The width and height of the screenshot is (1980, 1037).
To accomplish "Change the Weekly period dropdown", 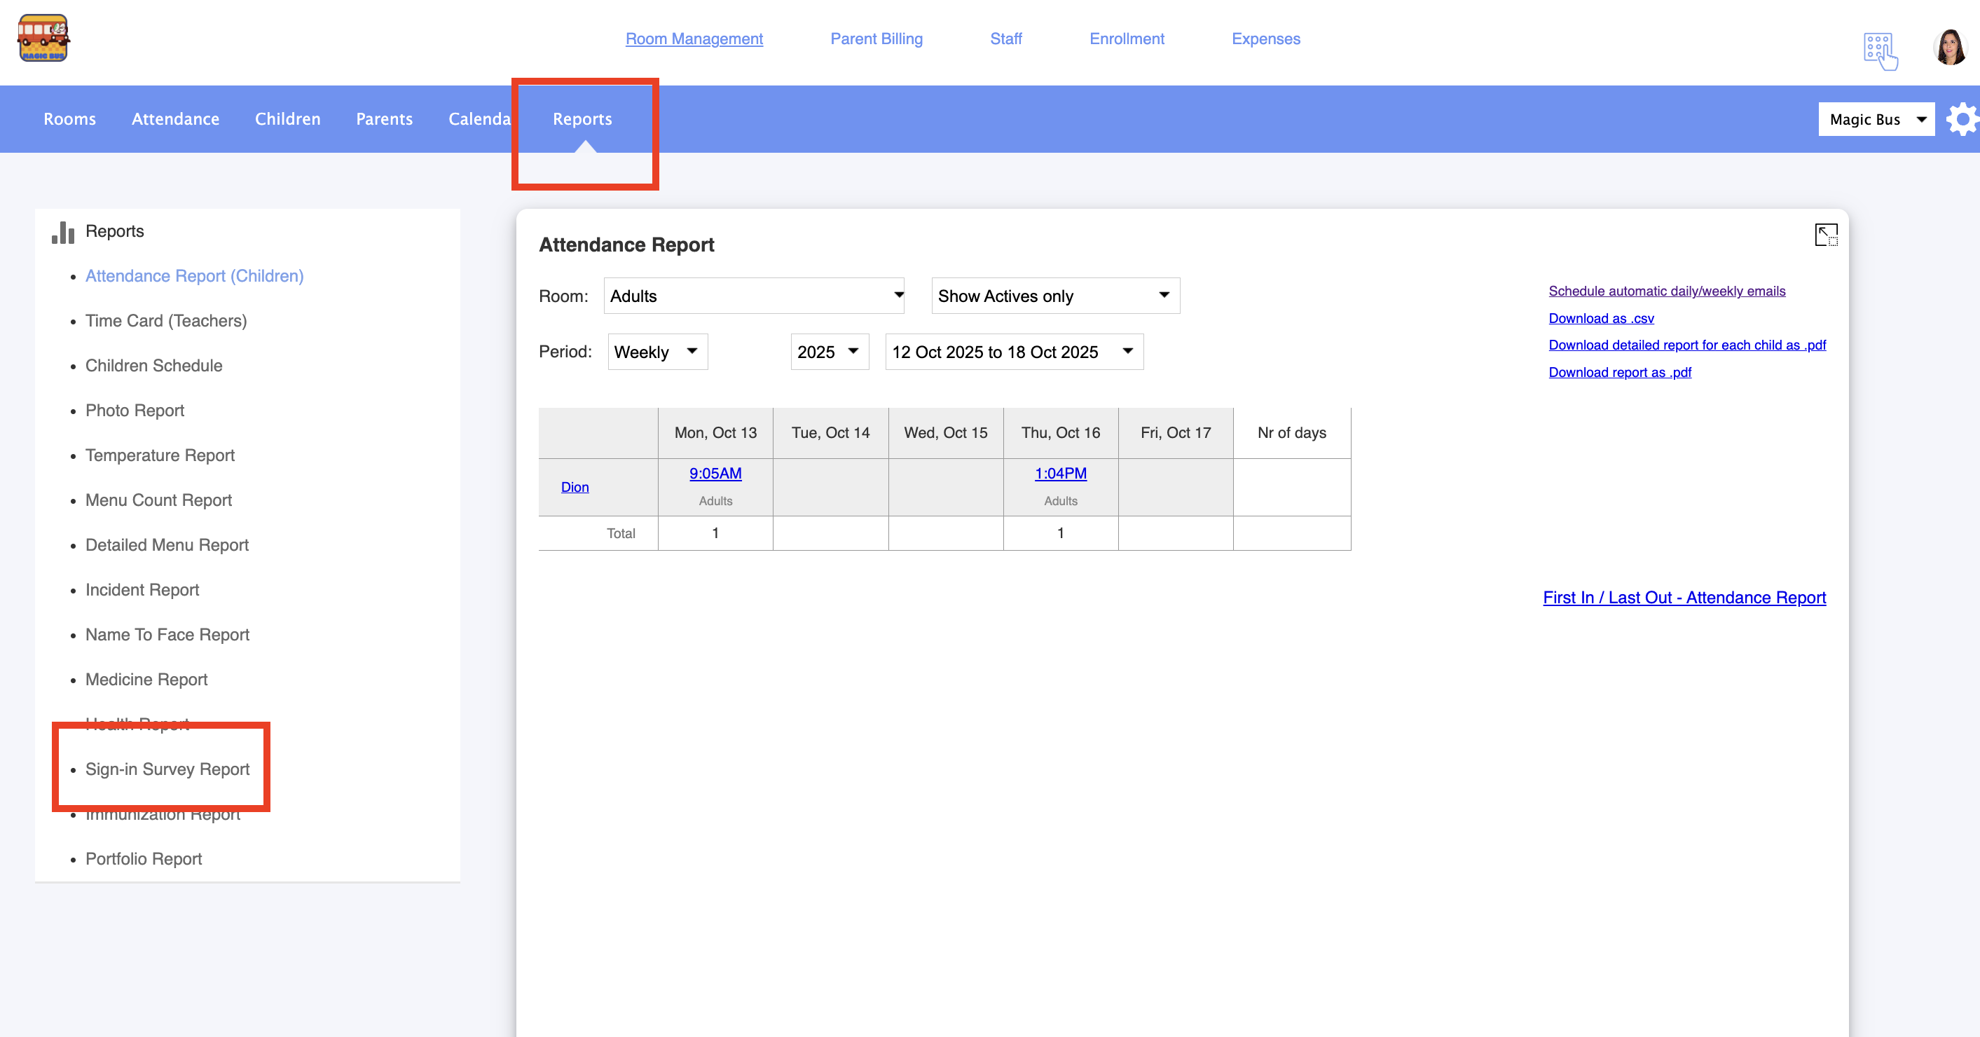I will point(657,352).
